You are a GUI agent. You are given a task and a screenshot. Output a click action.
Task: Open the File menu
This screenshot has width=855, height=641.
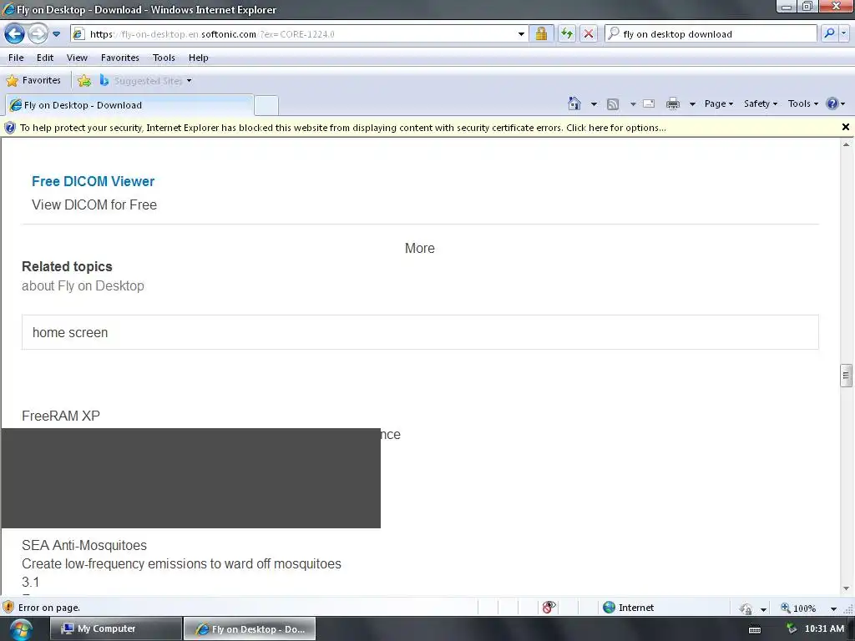click(x=16, y=58)
